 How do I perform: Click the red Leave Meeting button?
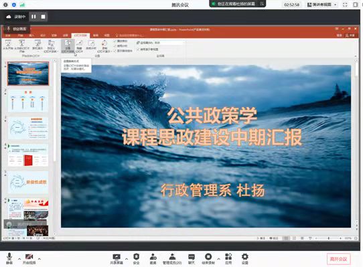[338, 259]
